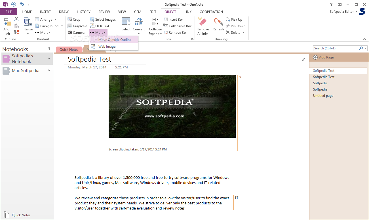The width and height of the screenshot is (369, 220).
Task: Click Remove Box
Action: (176, 33)
